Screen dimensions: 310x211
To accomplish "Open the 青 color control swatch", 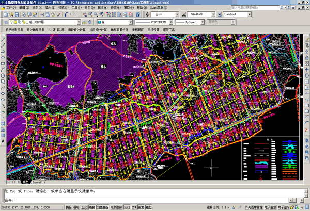I will pos(115,22).
